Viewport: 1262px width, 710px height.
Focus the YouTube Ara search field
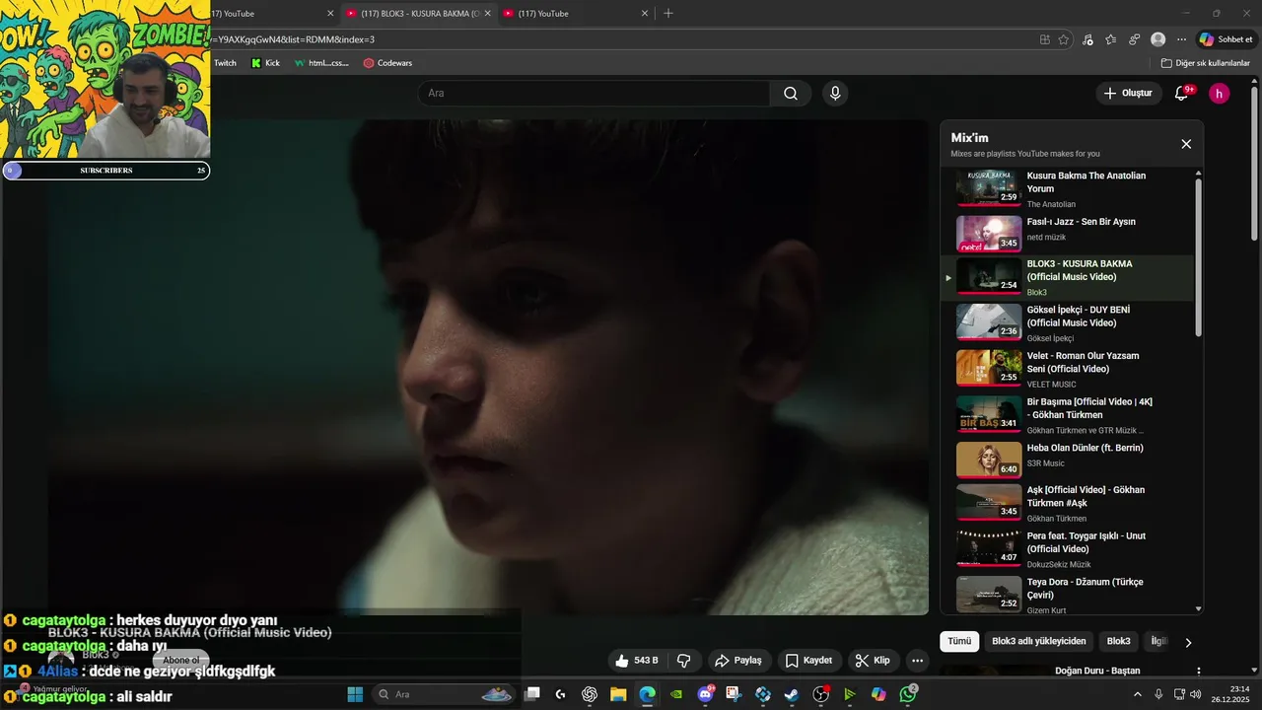coord(594,94)
